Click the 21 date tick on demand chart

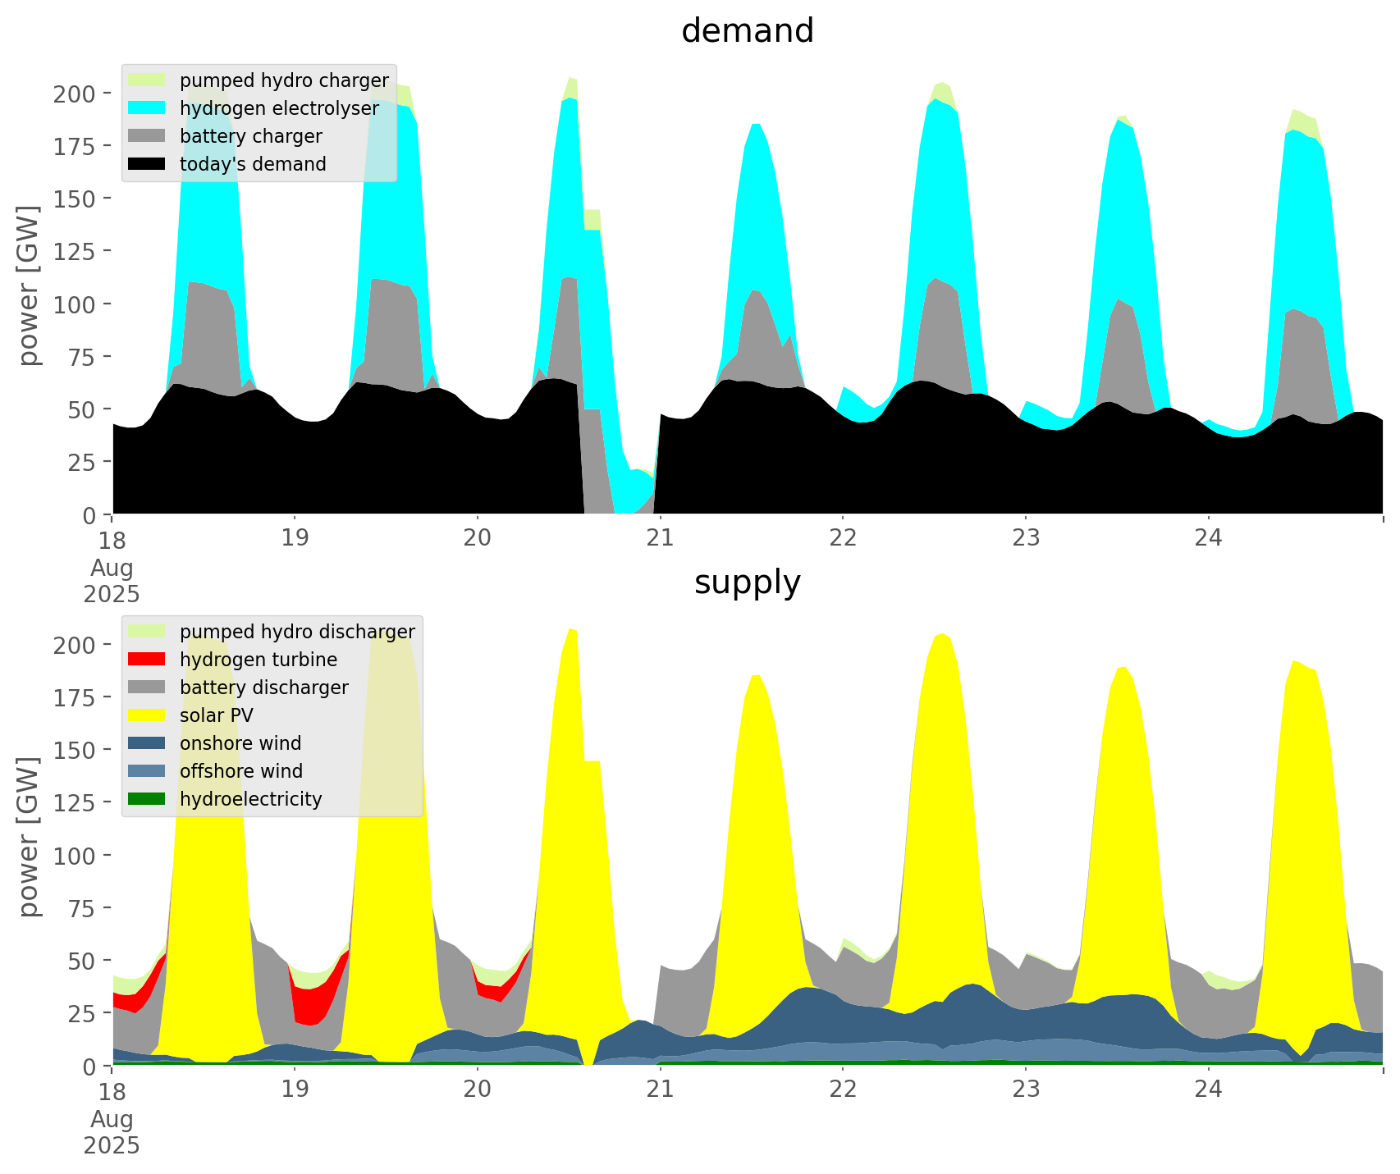[x=660, y=538]
